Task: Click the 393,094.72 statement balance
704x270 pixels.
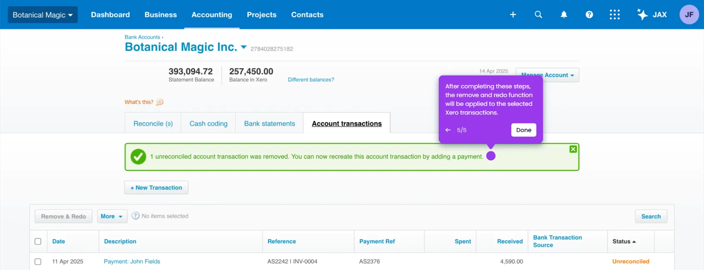Action: click(191, 71)
